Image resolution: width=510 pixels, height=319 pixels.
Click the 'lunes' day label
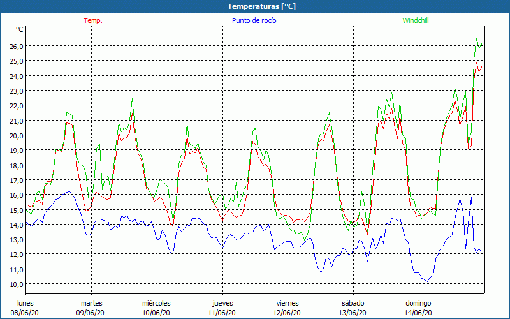pyautogui.click(x=25, y=303)
